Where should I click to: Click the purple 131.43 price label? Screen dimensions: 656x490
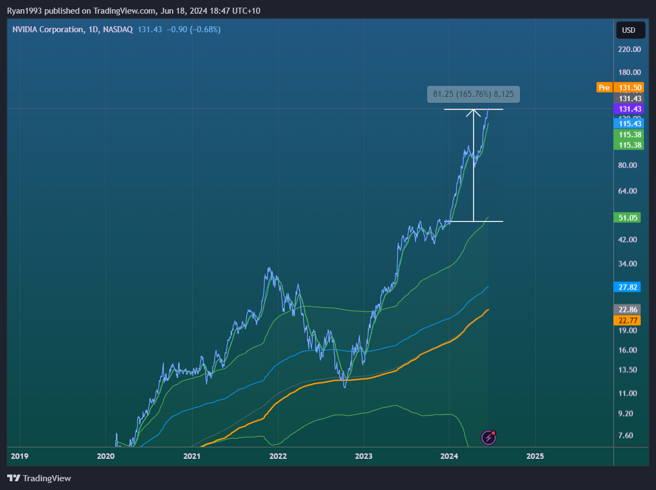(x=629, y=109)
